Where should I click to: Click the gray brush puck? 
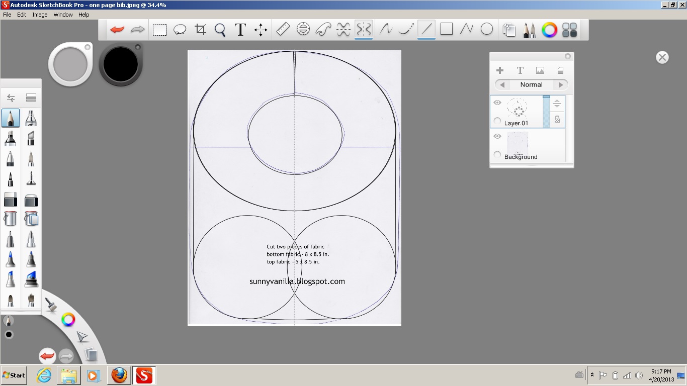coord(70,64)
